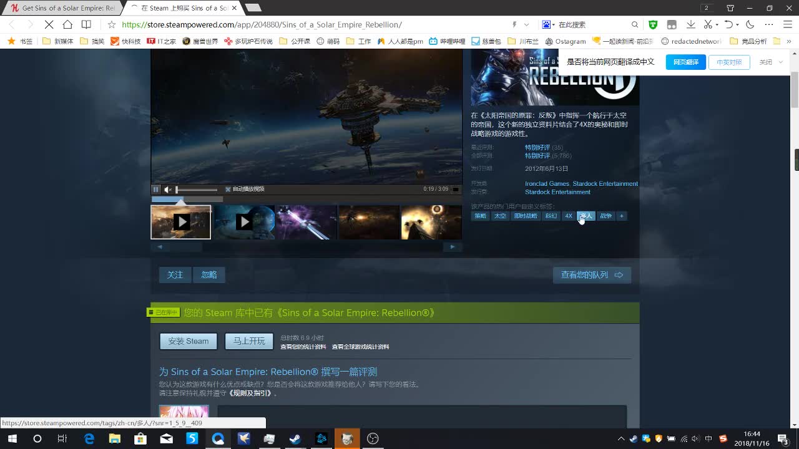Open 查看您的统计资料 link

click(303, 347)
